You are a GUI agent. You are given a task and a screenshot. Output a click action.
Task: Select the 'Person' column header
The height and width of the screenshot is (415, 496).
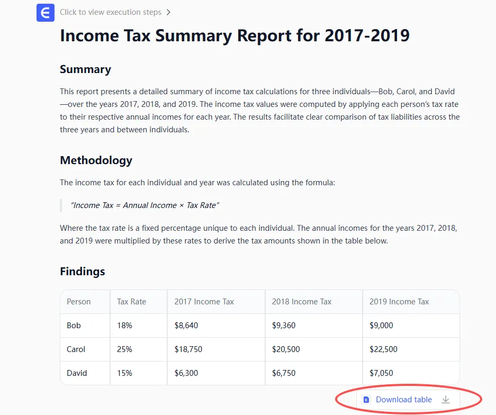pos(78,302)
